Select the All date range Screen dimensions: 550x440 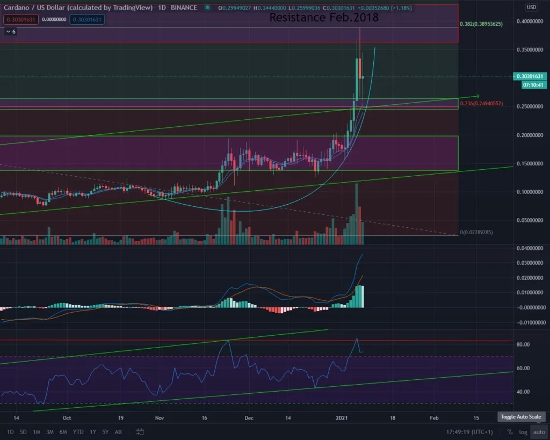[119, 432]
